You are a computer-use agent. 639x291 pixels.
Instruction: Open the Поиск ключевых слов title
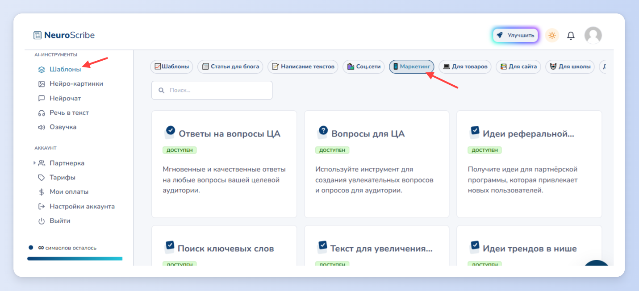[226, 249]
